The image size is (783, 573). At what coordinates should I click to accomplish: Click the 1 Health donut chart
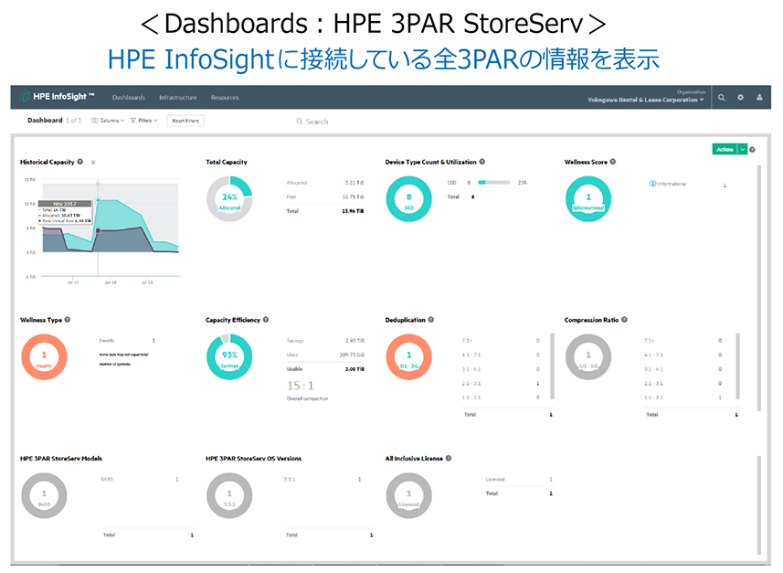pyautogui.click(x=44, y=357)
